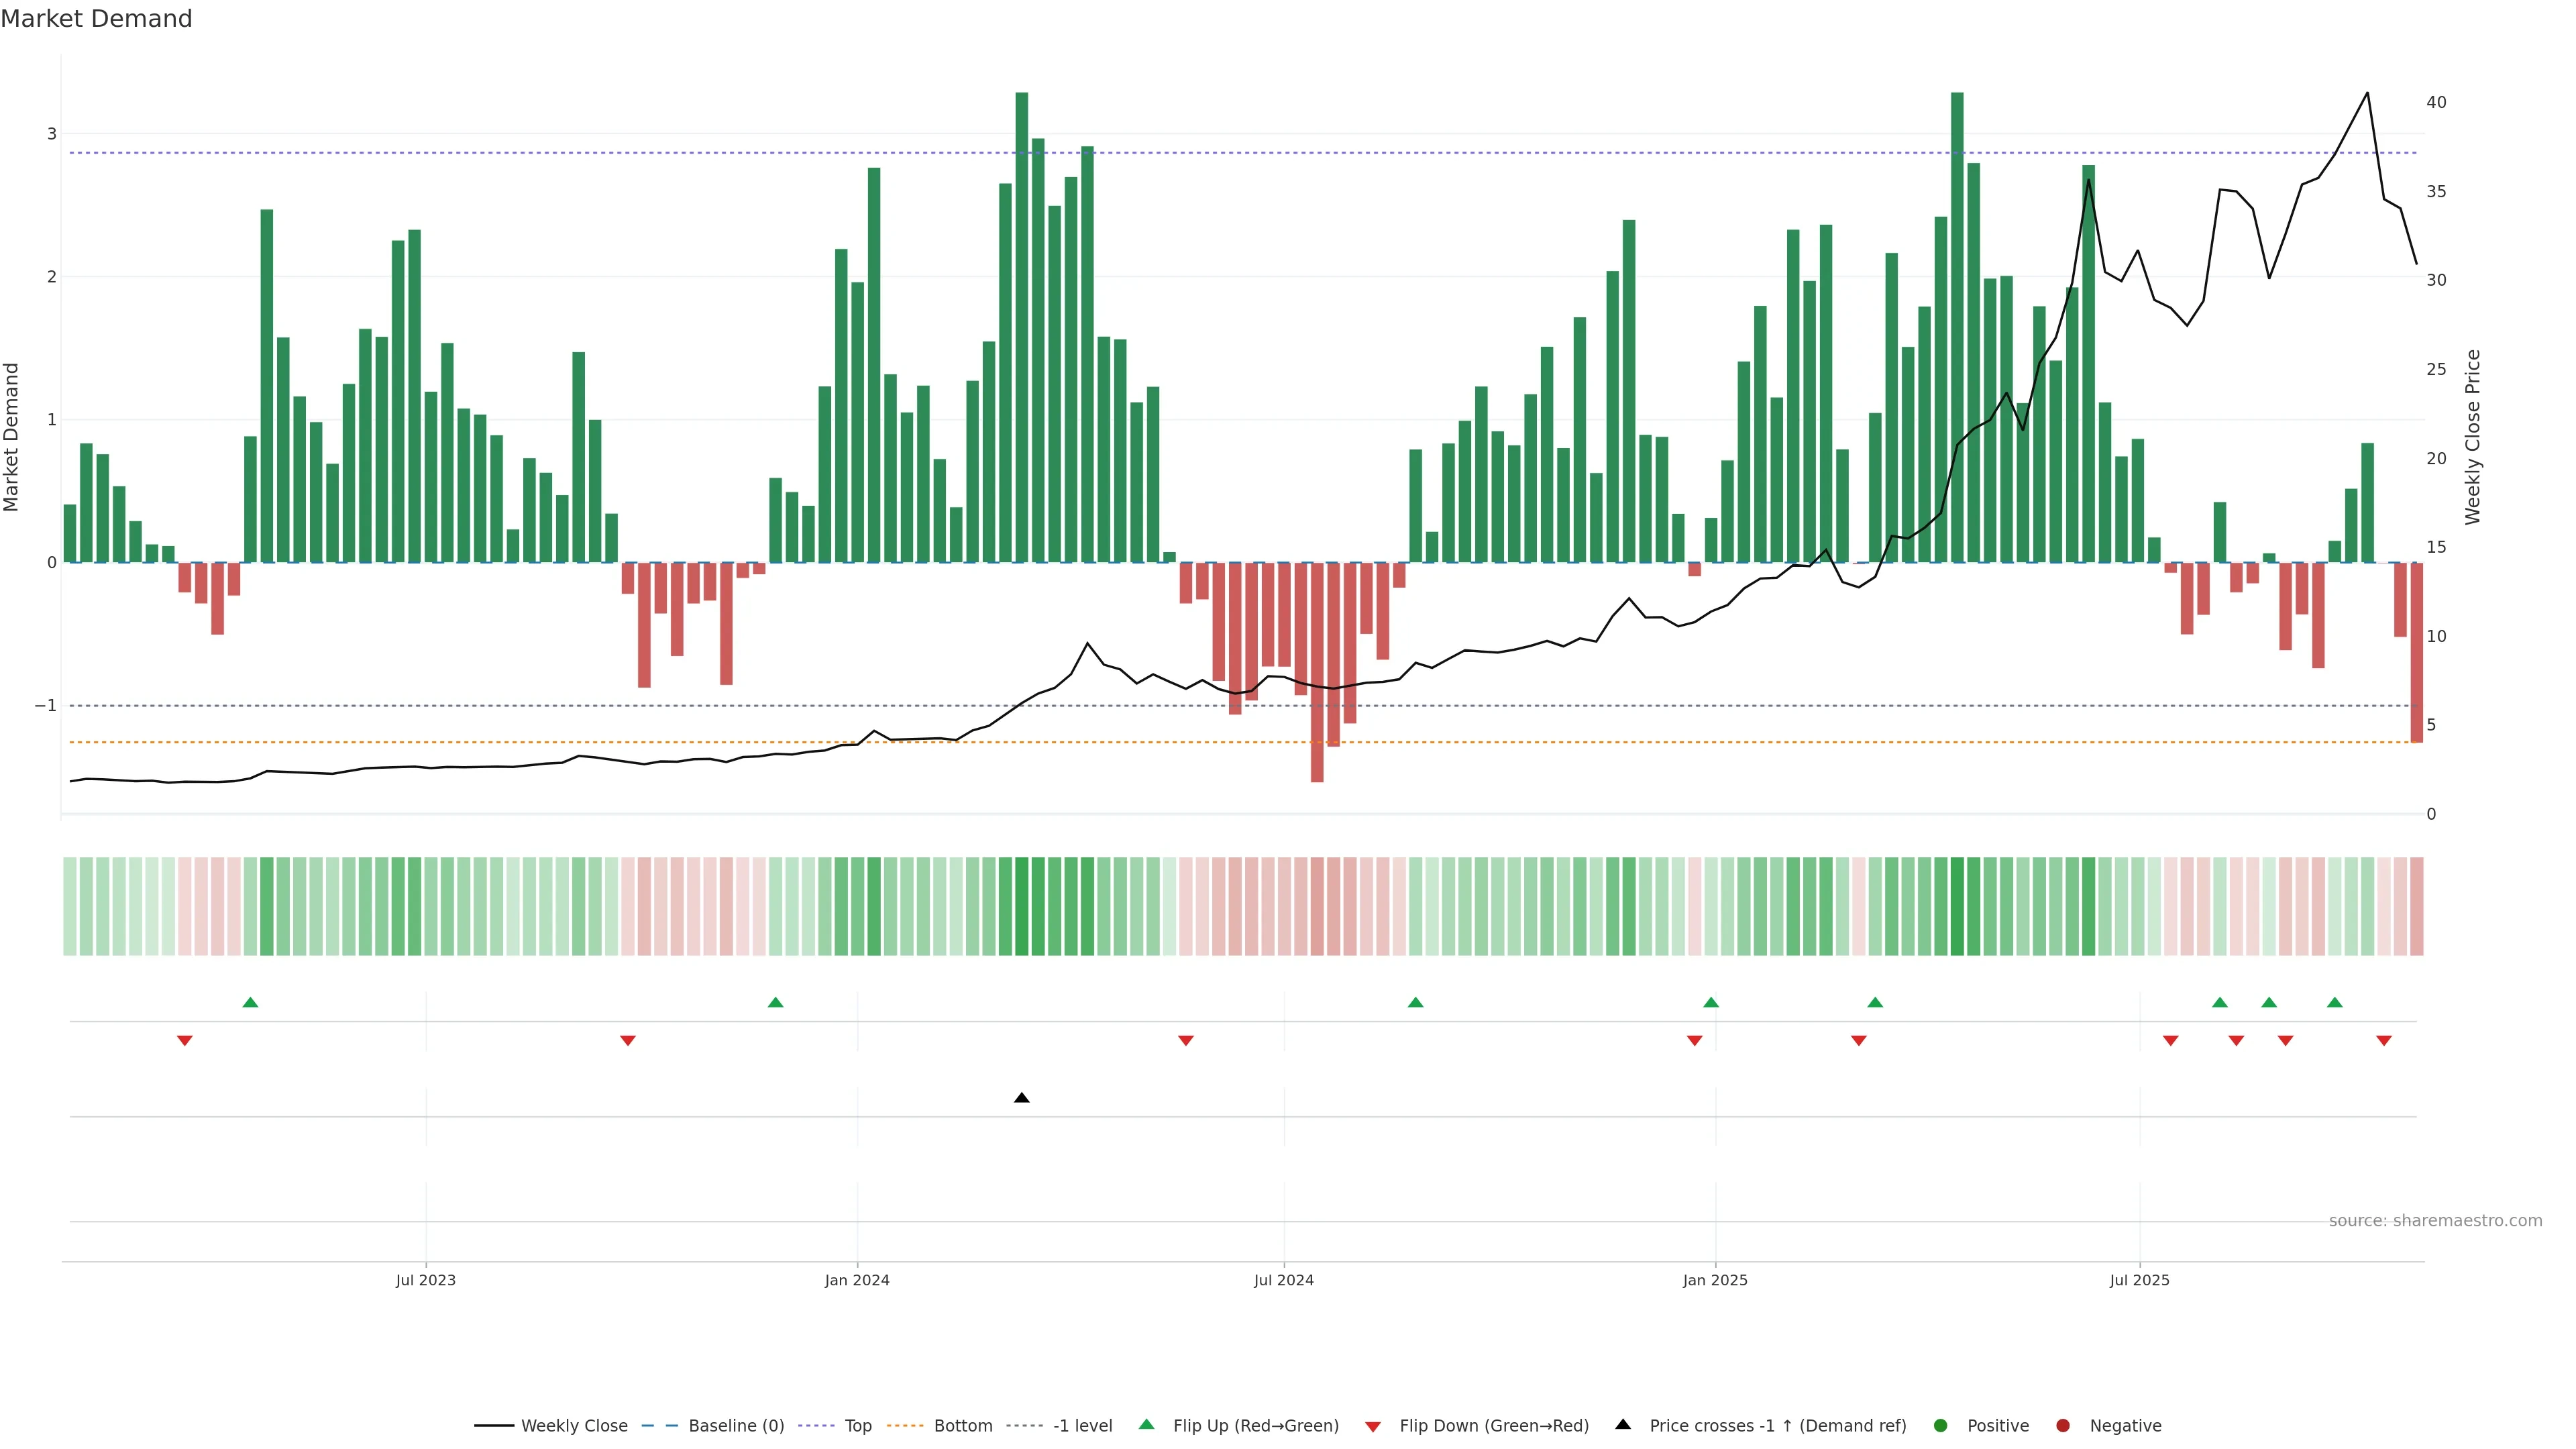Click the red Flip Down triangle in legend
This screenshot has width=2576, height=1449.
coord(1373,1426)
